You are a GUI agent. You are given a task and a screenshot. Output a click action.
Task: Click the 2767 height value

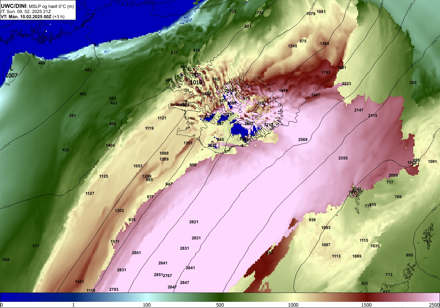[167, 276]
